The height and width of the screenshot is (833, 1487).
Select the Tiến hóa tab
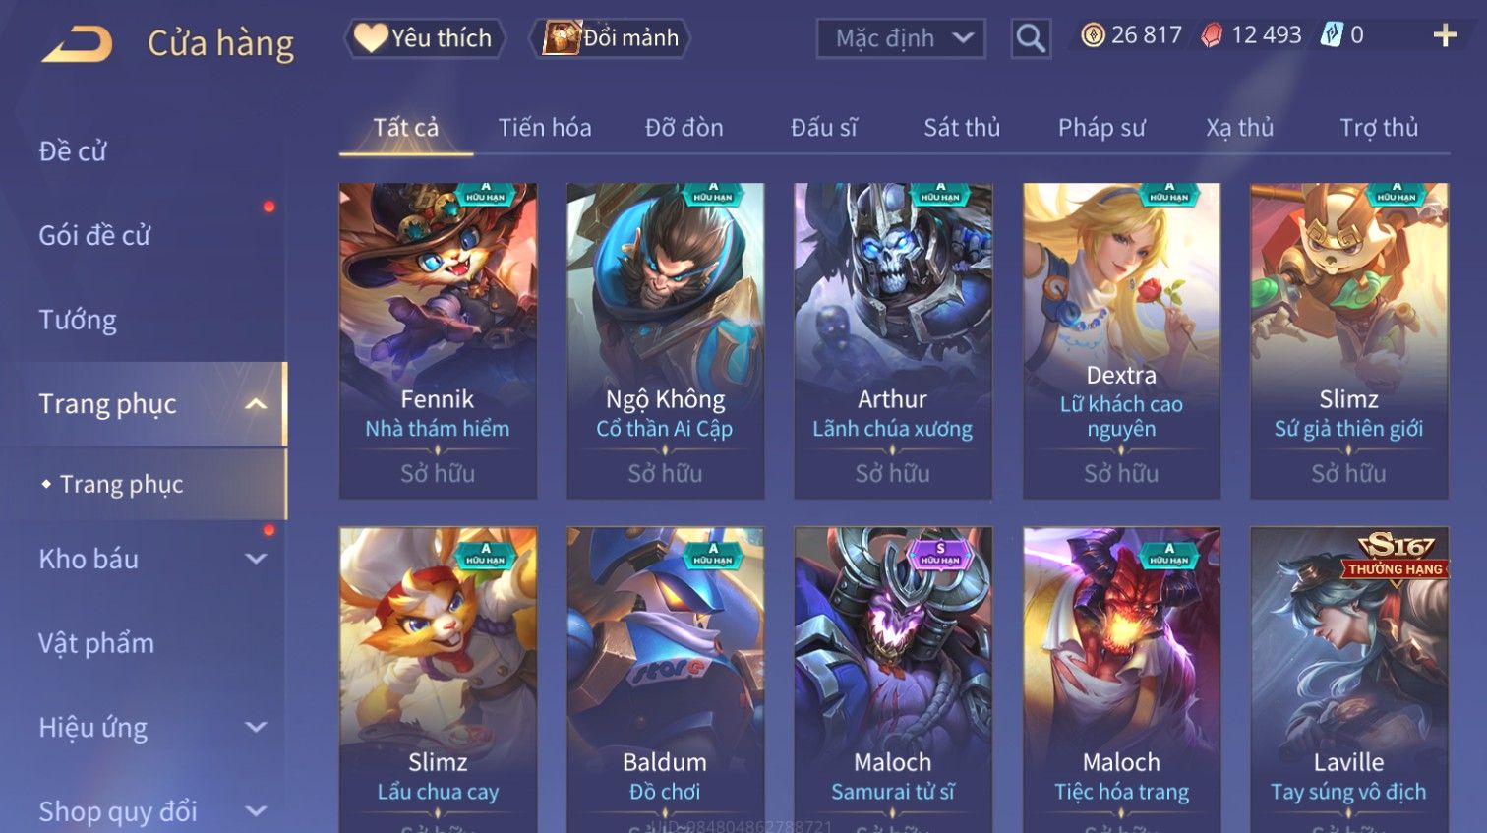coord(545,128)
